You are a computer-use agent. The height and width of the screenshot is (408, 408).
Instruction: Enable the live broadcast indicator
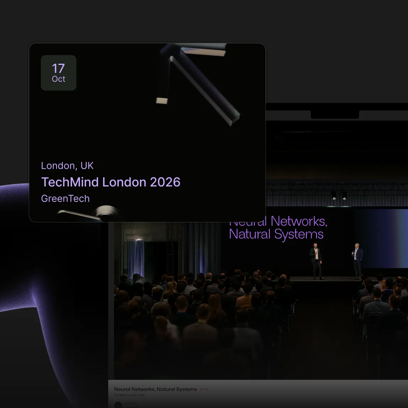click(x=201, y=389)
